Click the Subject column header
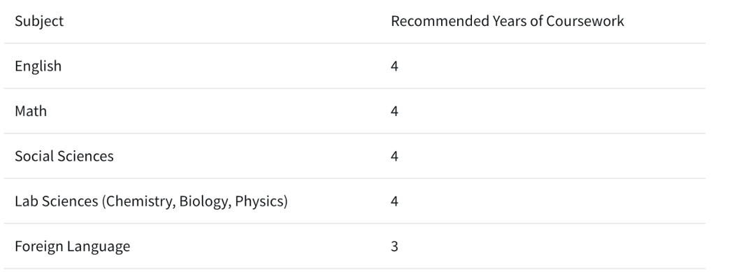This screenshot has height=272, width=755. (x=39, y=21)
